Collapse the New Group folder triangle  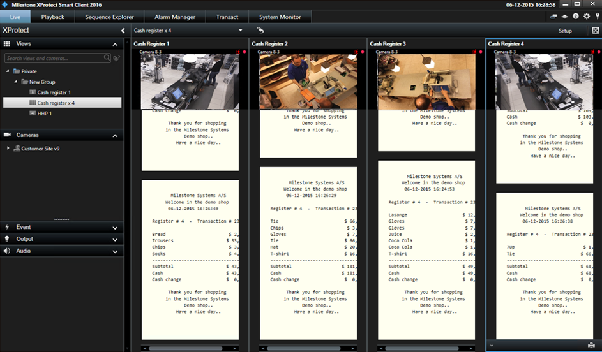pos(16,81)
